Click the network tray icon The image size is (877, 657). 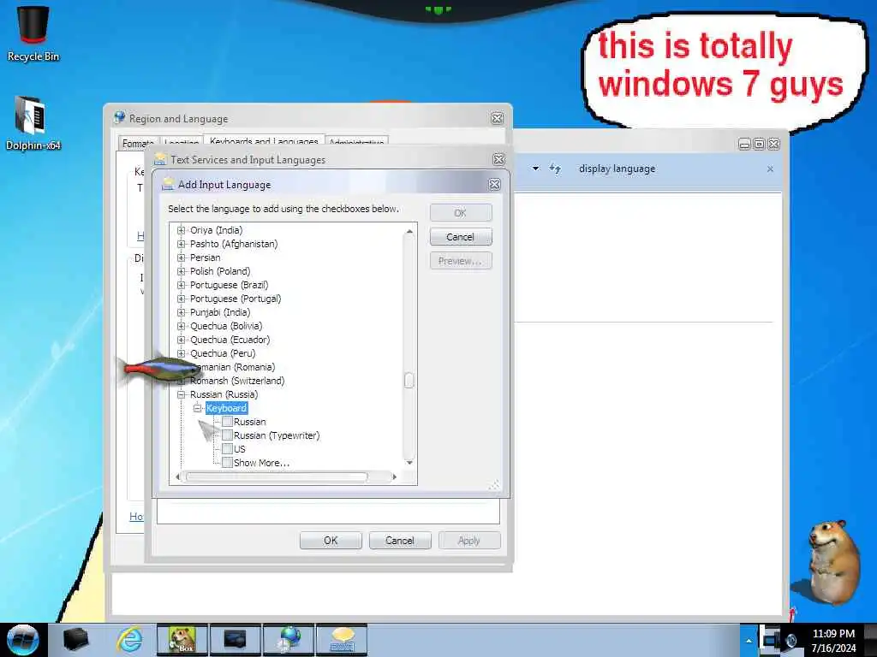(772, 640)
